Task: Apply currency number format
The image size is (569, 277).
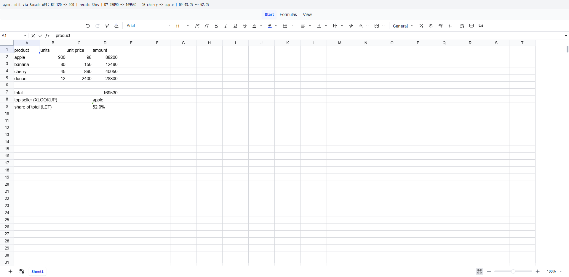Action: 431,26
